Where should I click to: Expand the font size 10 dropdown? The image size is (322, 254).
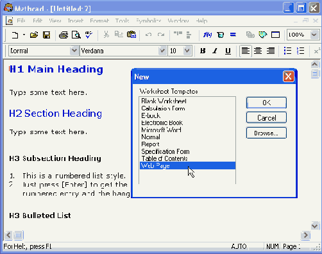click(x=187, y=51)
